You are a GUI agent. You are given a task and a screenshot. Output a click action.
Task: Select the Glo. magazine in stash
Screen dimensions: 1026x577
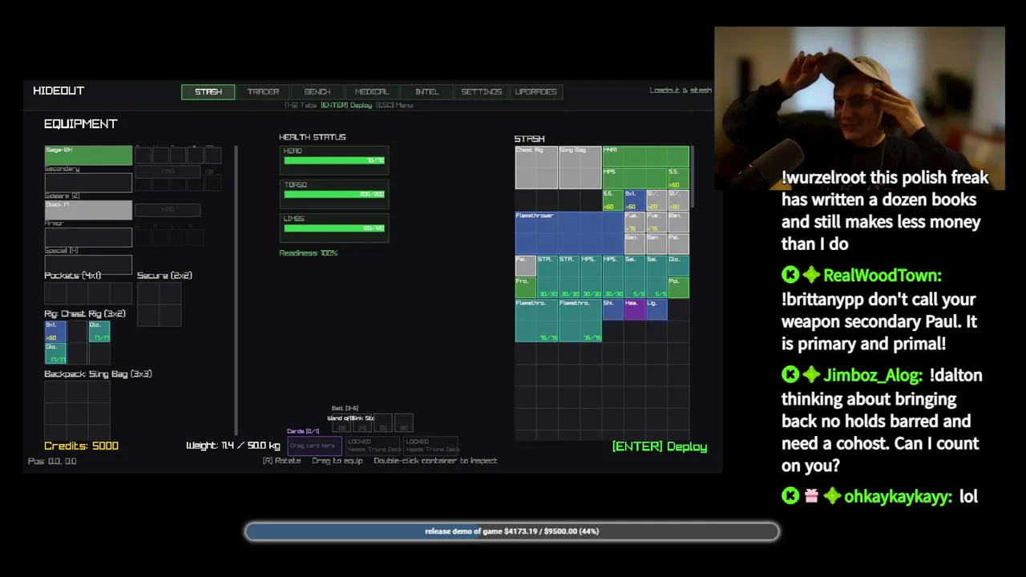pos(678,265)
